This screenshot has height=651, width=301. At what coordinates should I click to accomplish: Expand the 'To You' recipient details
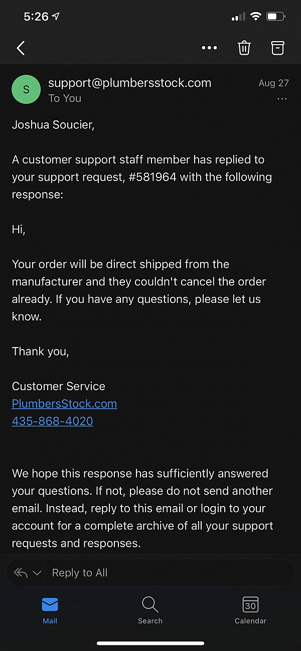(x=65, y=98)
